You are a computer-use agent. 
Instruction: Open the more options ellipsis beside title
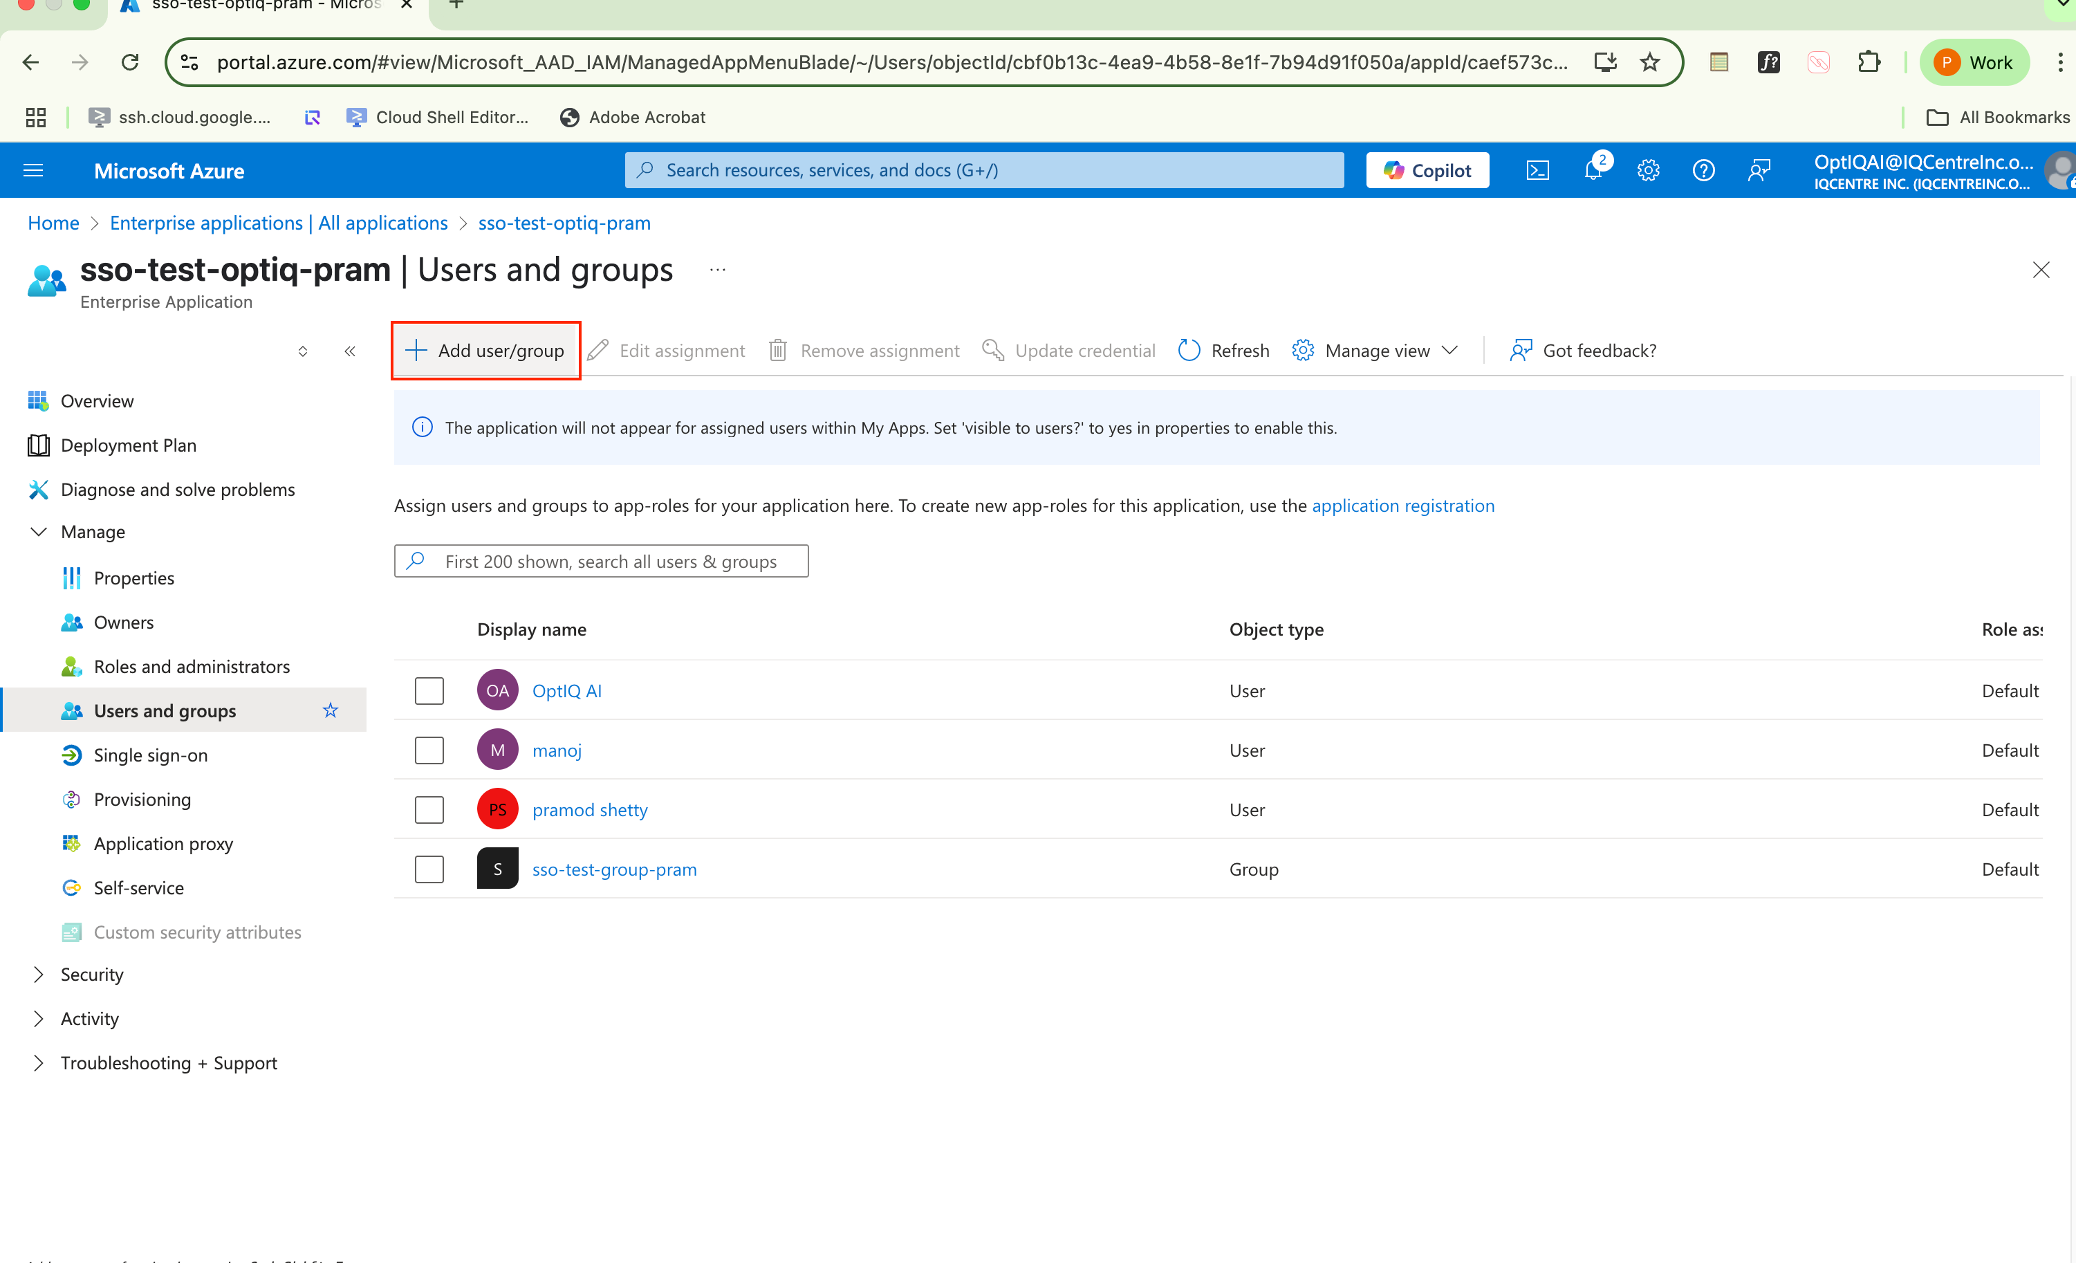(718, 270)
